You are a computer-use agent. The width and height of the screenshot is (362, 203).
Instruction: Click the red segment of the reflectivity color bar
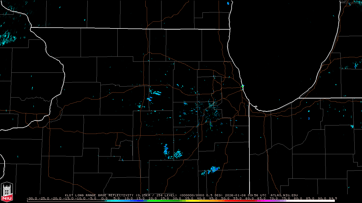[240, 201]
